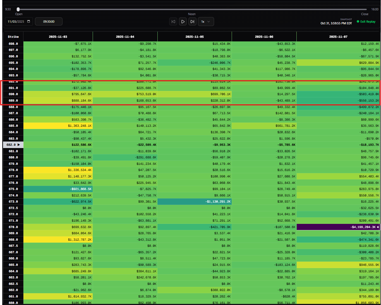Click the 09:30:00 time input field
This screenshot has width=381, height=305.
pos(49,22)
